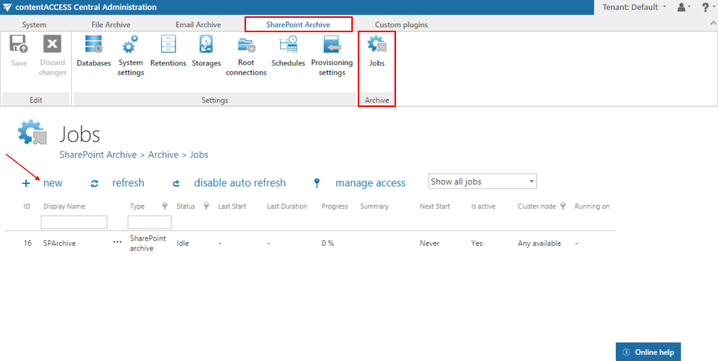The height and width of the screenshot is (361, 718).
Task: Open the Storages icon
Action: [206, 45]
